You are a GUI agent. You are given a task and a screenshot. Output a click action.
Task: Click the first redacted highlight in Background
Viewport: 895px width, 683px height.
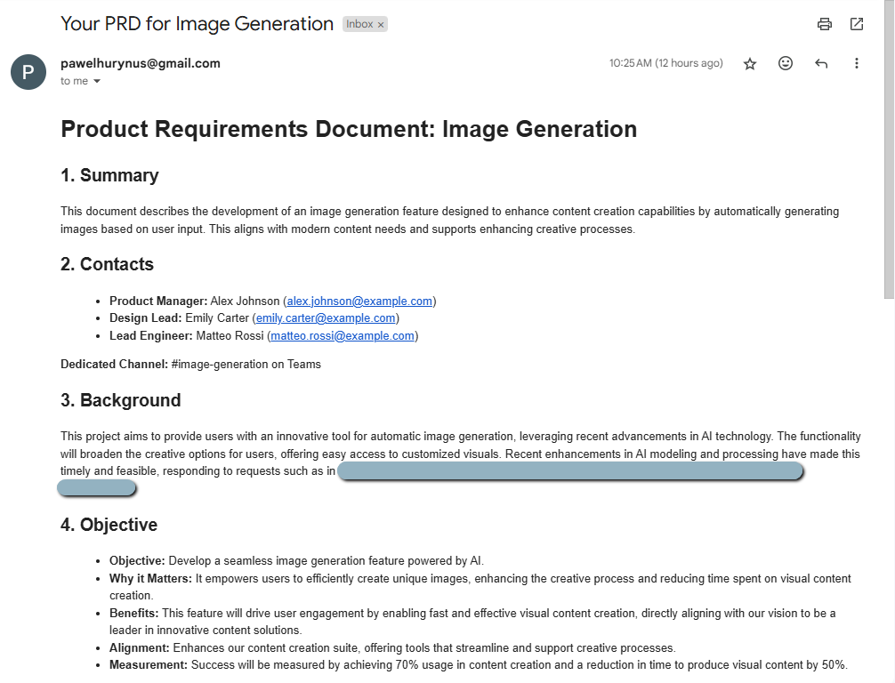(x=572, y=471)
